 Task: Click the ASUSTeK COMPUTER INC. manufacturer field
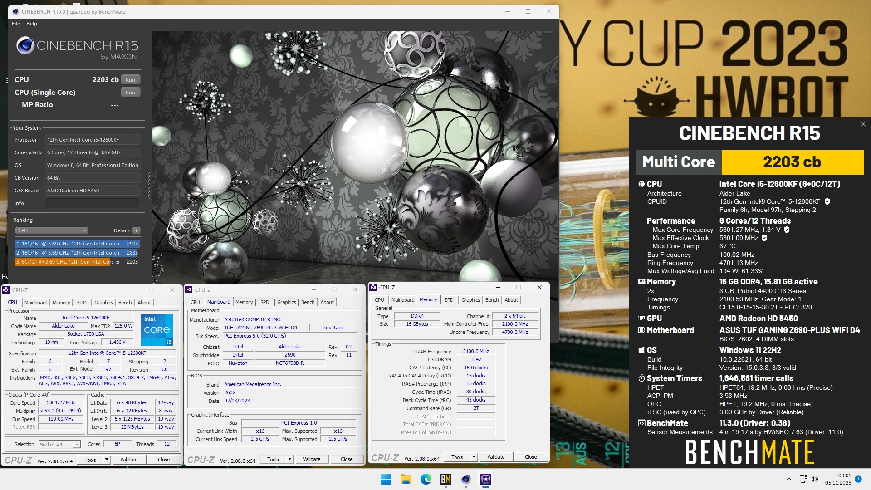click(290, 319)
